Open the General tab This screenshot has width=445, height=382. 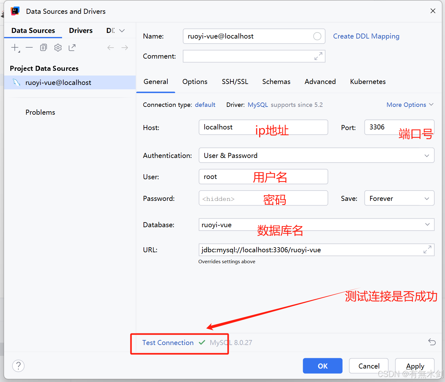(156, 82)
